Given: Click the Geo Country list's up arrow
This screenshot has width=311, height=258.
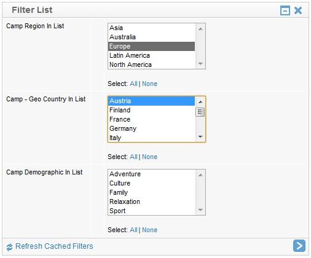Looking at the screenshot, I should (x=200, y=101).
